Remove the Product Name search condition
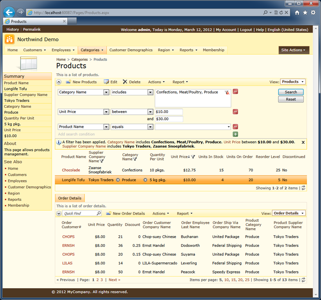The height and width of the screenshot is (300, 321). 235,127
